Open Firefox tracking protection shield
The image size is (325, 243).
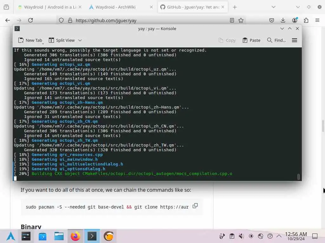coord(61,20)
